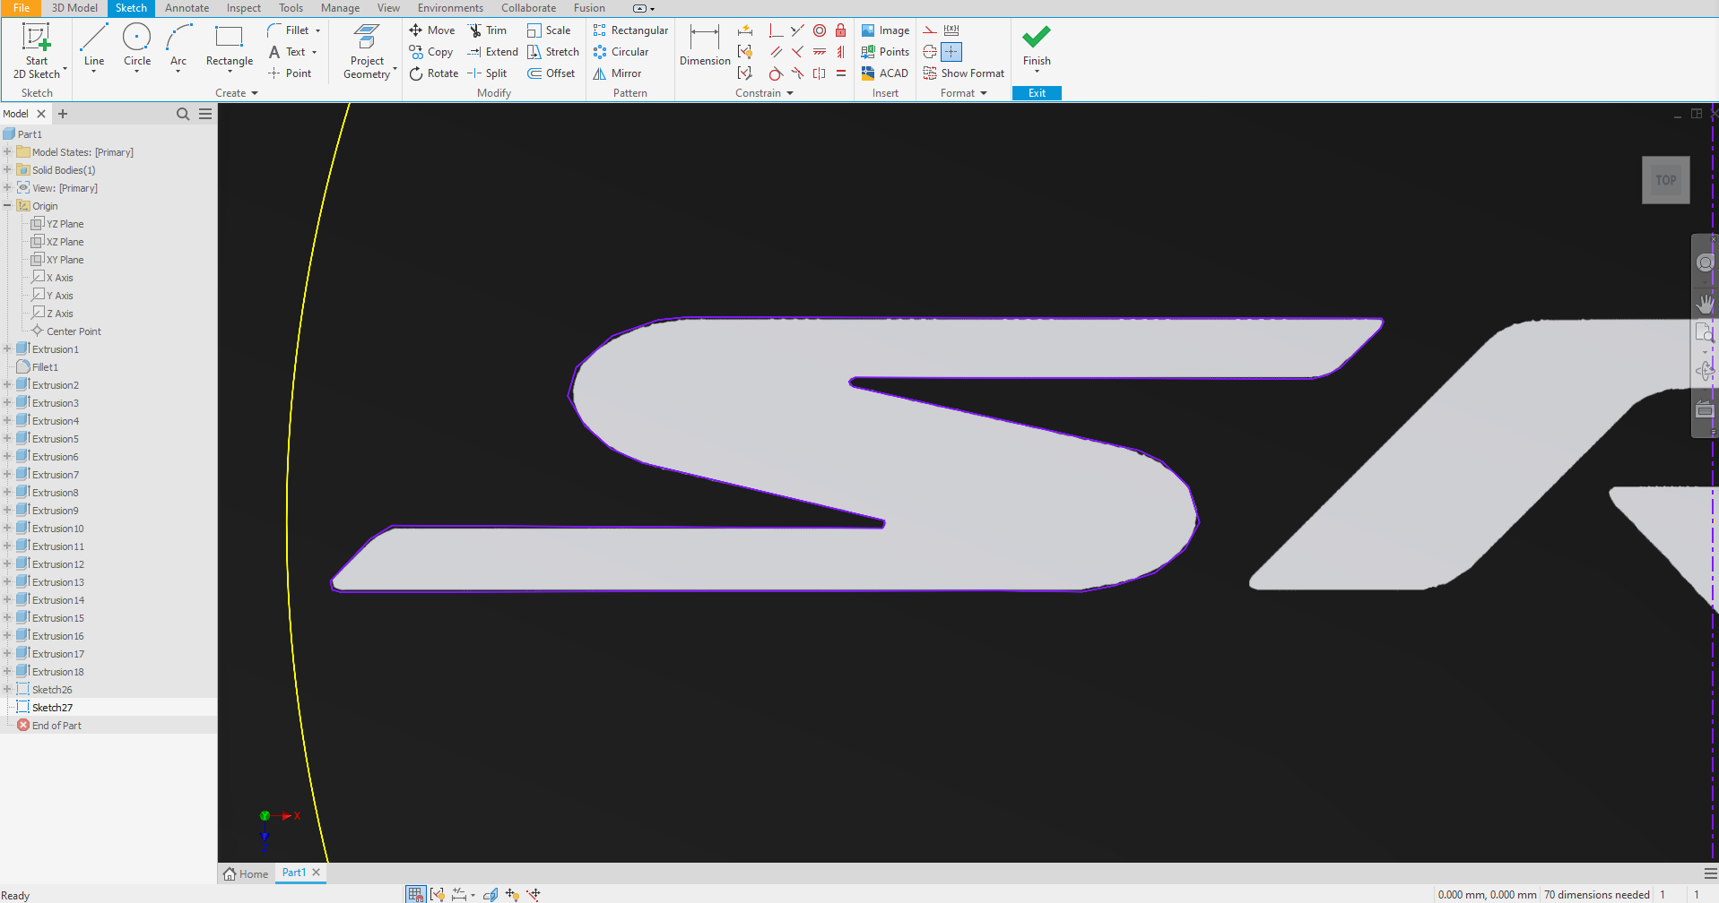
Task: Open dimension display dropdown in status bar
Action: [x=473, y=895]
